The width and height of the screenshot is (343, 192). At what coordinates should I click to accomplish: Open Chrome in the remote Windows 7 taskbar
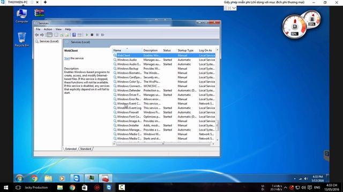(34, 179)
